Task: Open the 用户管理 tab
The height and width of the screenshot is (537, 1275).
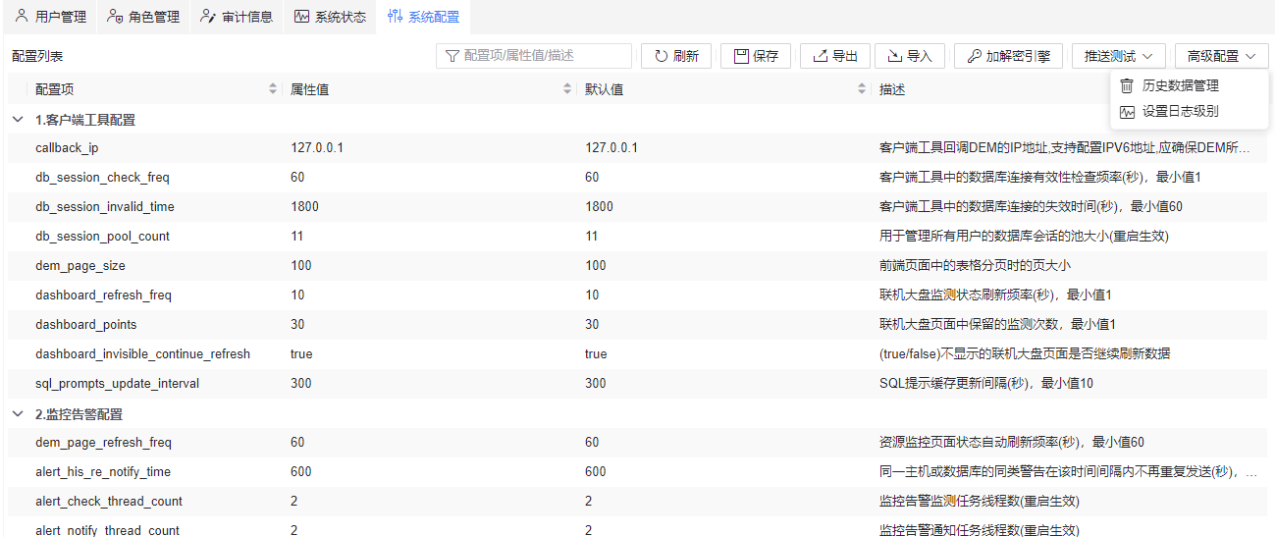Action: 50,17
